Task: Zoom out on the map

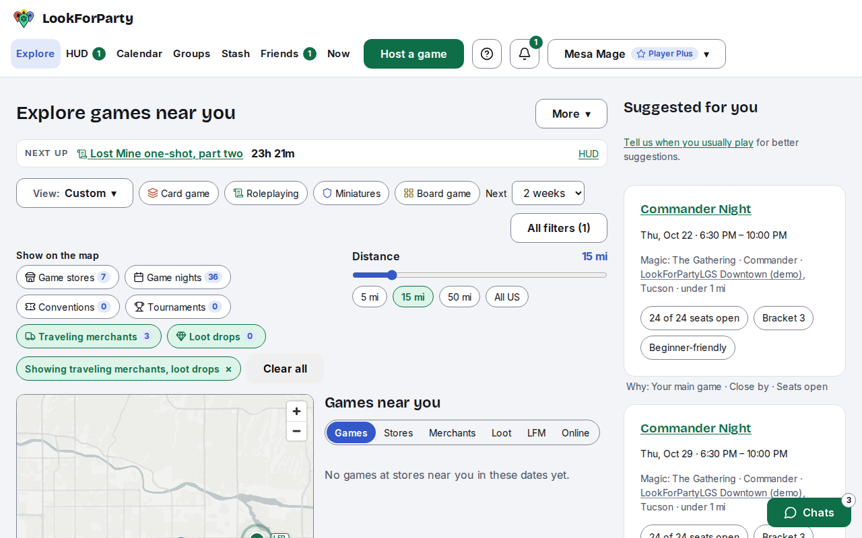Action: [x=296, y=431]
